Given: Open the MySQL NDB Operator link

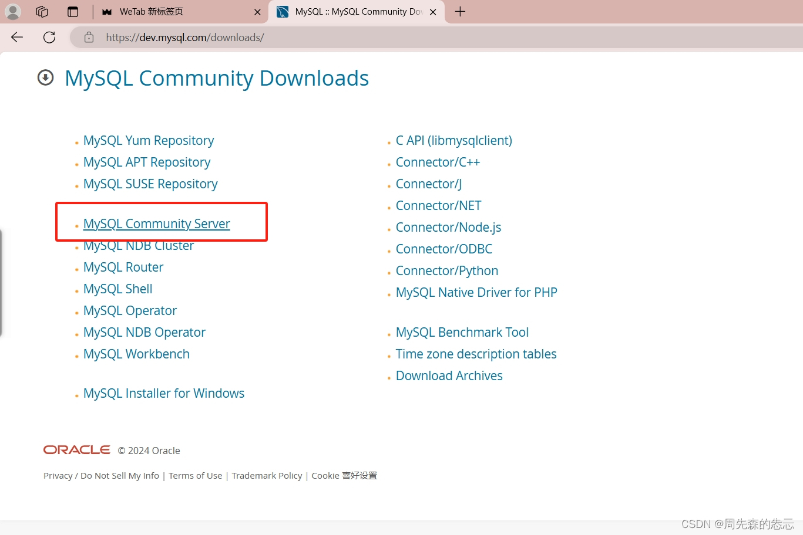Looking at the screenshot, I should (x=145, y=333).
